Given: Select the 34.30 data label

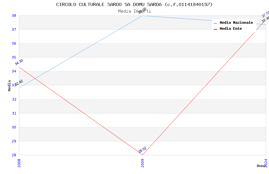Looking at the screenshot, I should (x=19, y=62).
